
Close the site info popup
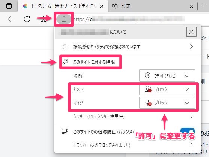point(191,32)
